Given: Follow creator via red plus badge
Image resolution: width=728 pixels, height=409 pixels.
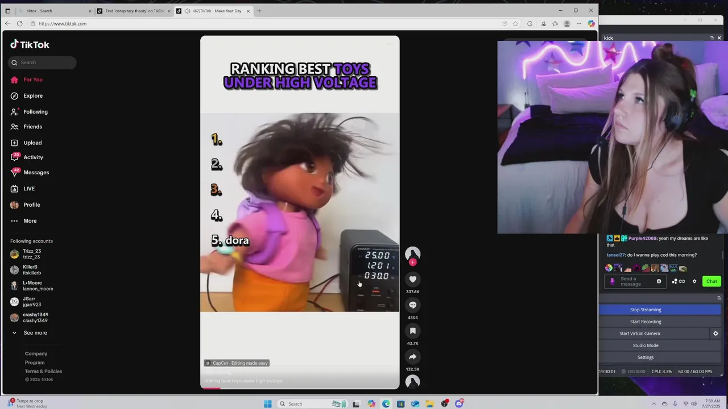Looking at the screenshot, I should coord(413,262).
